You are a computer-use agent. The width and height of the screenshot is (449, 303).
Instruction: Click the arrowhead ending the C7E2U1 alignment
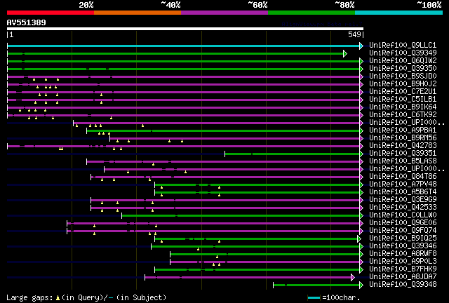coord(361,92)
